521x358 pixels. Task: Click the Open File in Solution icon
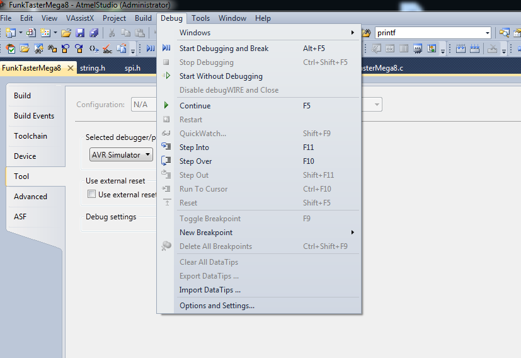[x=25, y=49]
